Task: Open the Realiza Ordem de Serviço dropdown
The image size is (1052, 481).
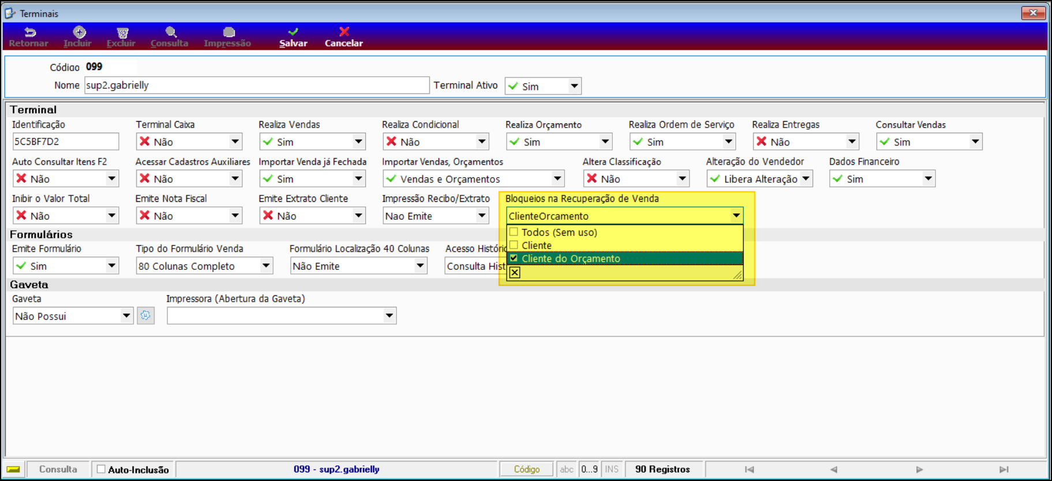Action: 729,141
